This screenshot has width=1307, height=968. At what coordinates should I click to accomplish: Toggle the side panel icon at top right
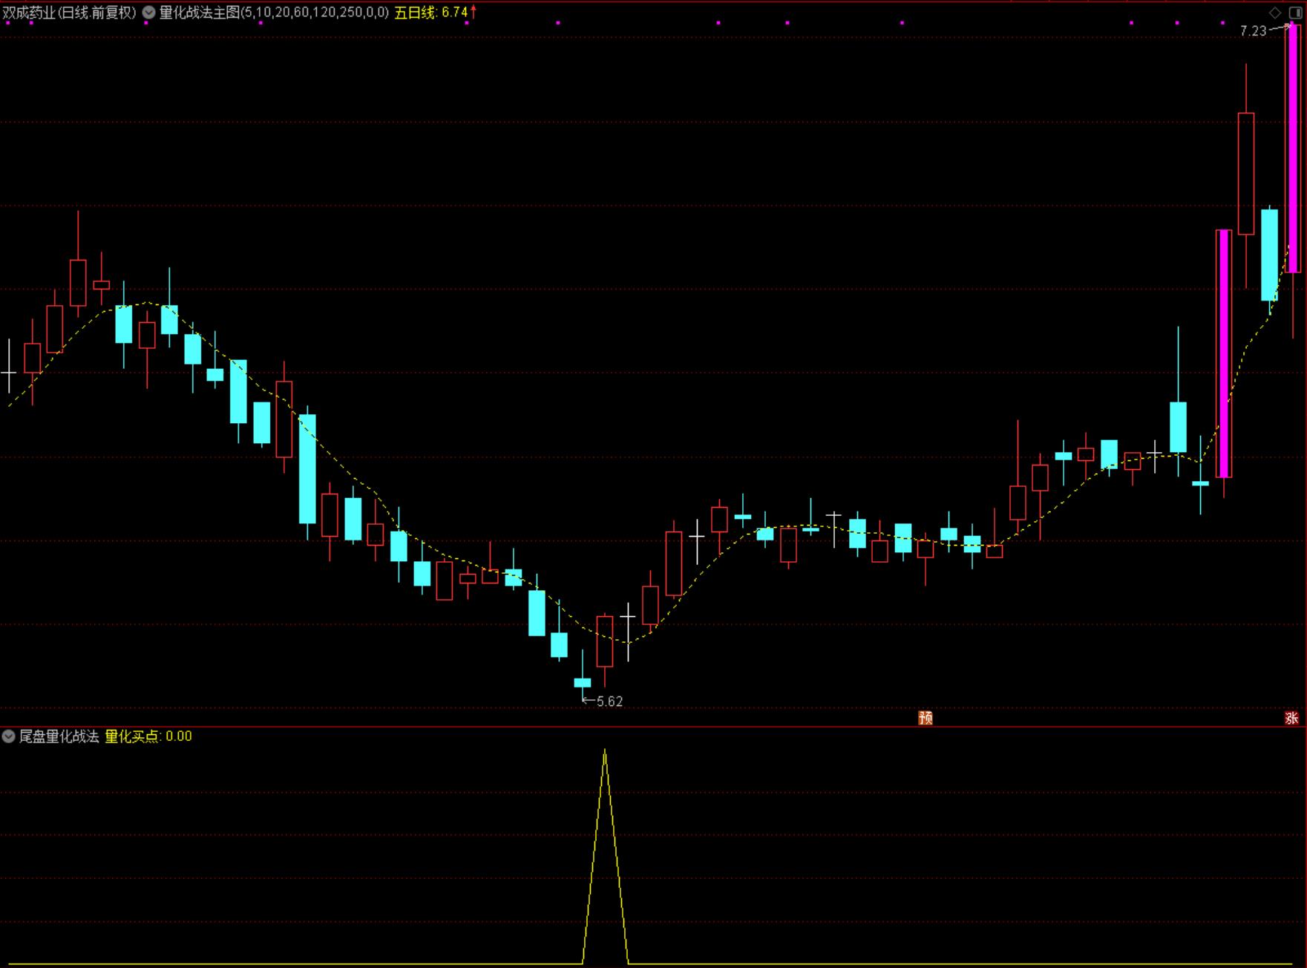[x=1295, y=13]
